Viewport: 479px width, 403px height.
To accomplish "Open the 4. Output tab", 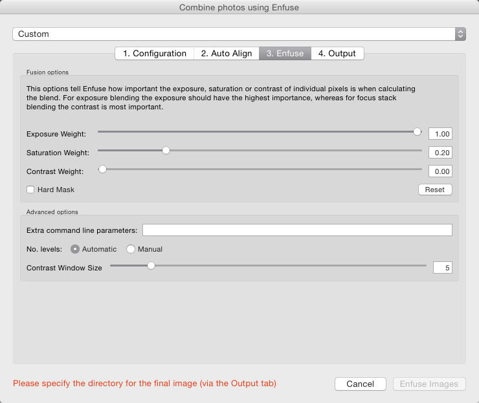I will (337, 54).
